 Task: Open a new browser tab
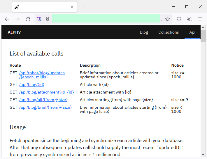(x=83, y=7)
